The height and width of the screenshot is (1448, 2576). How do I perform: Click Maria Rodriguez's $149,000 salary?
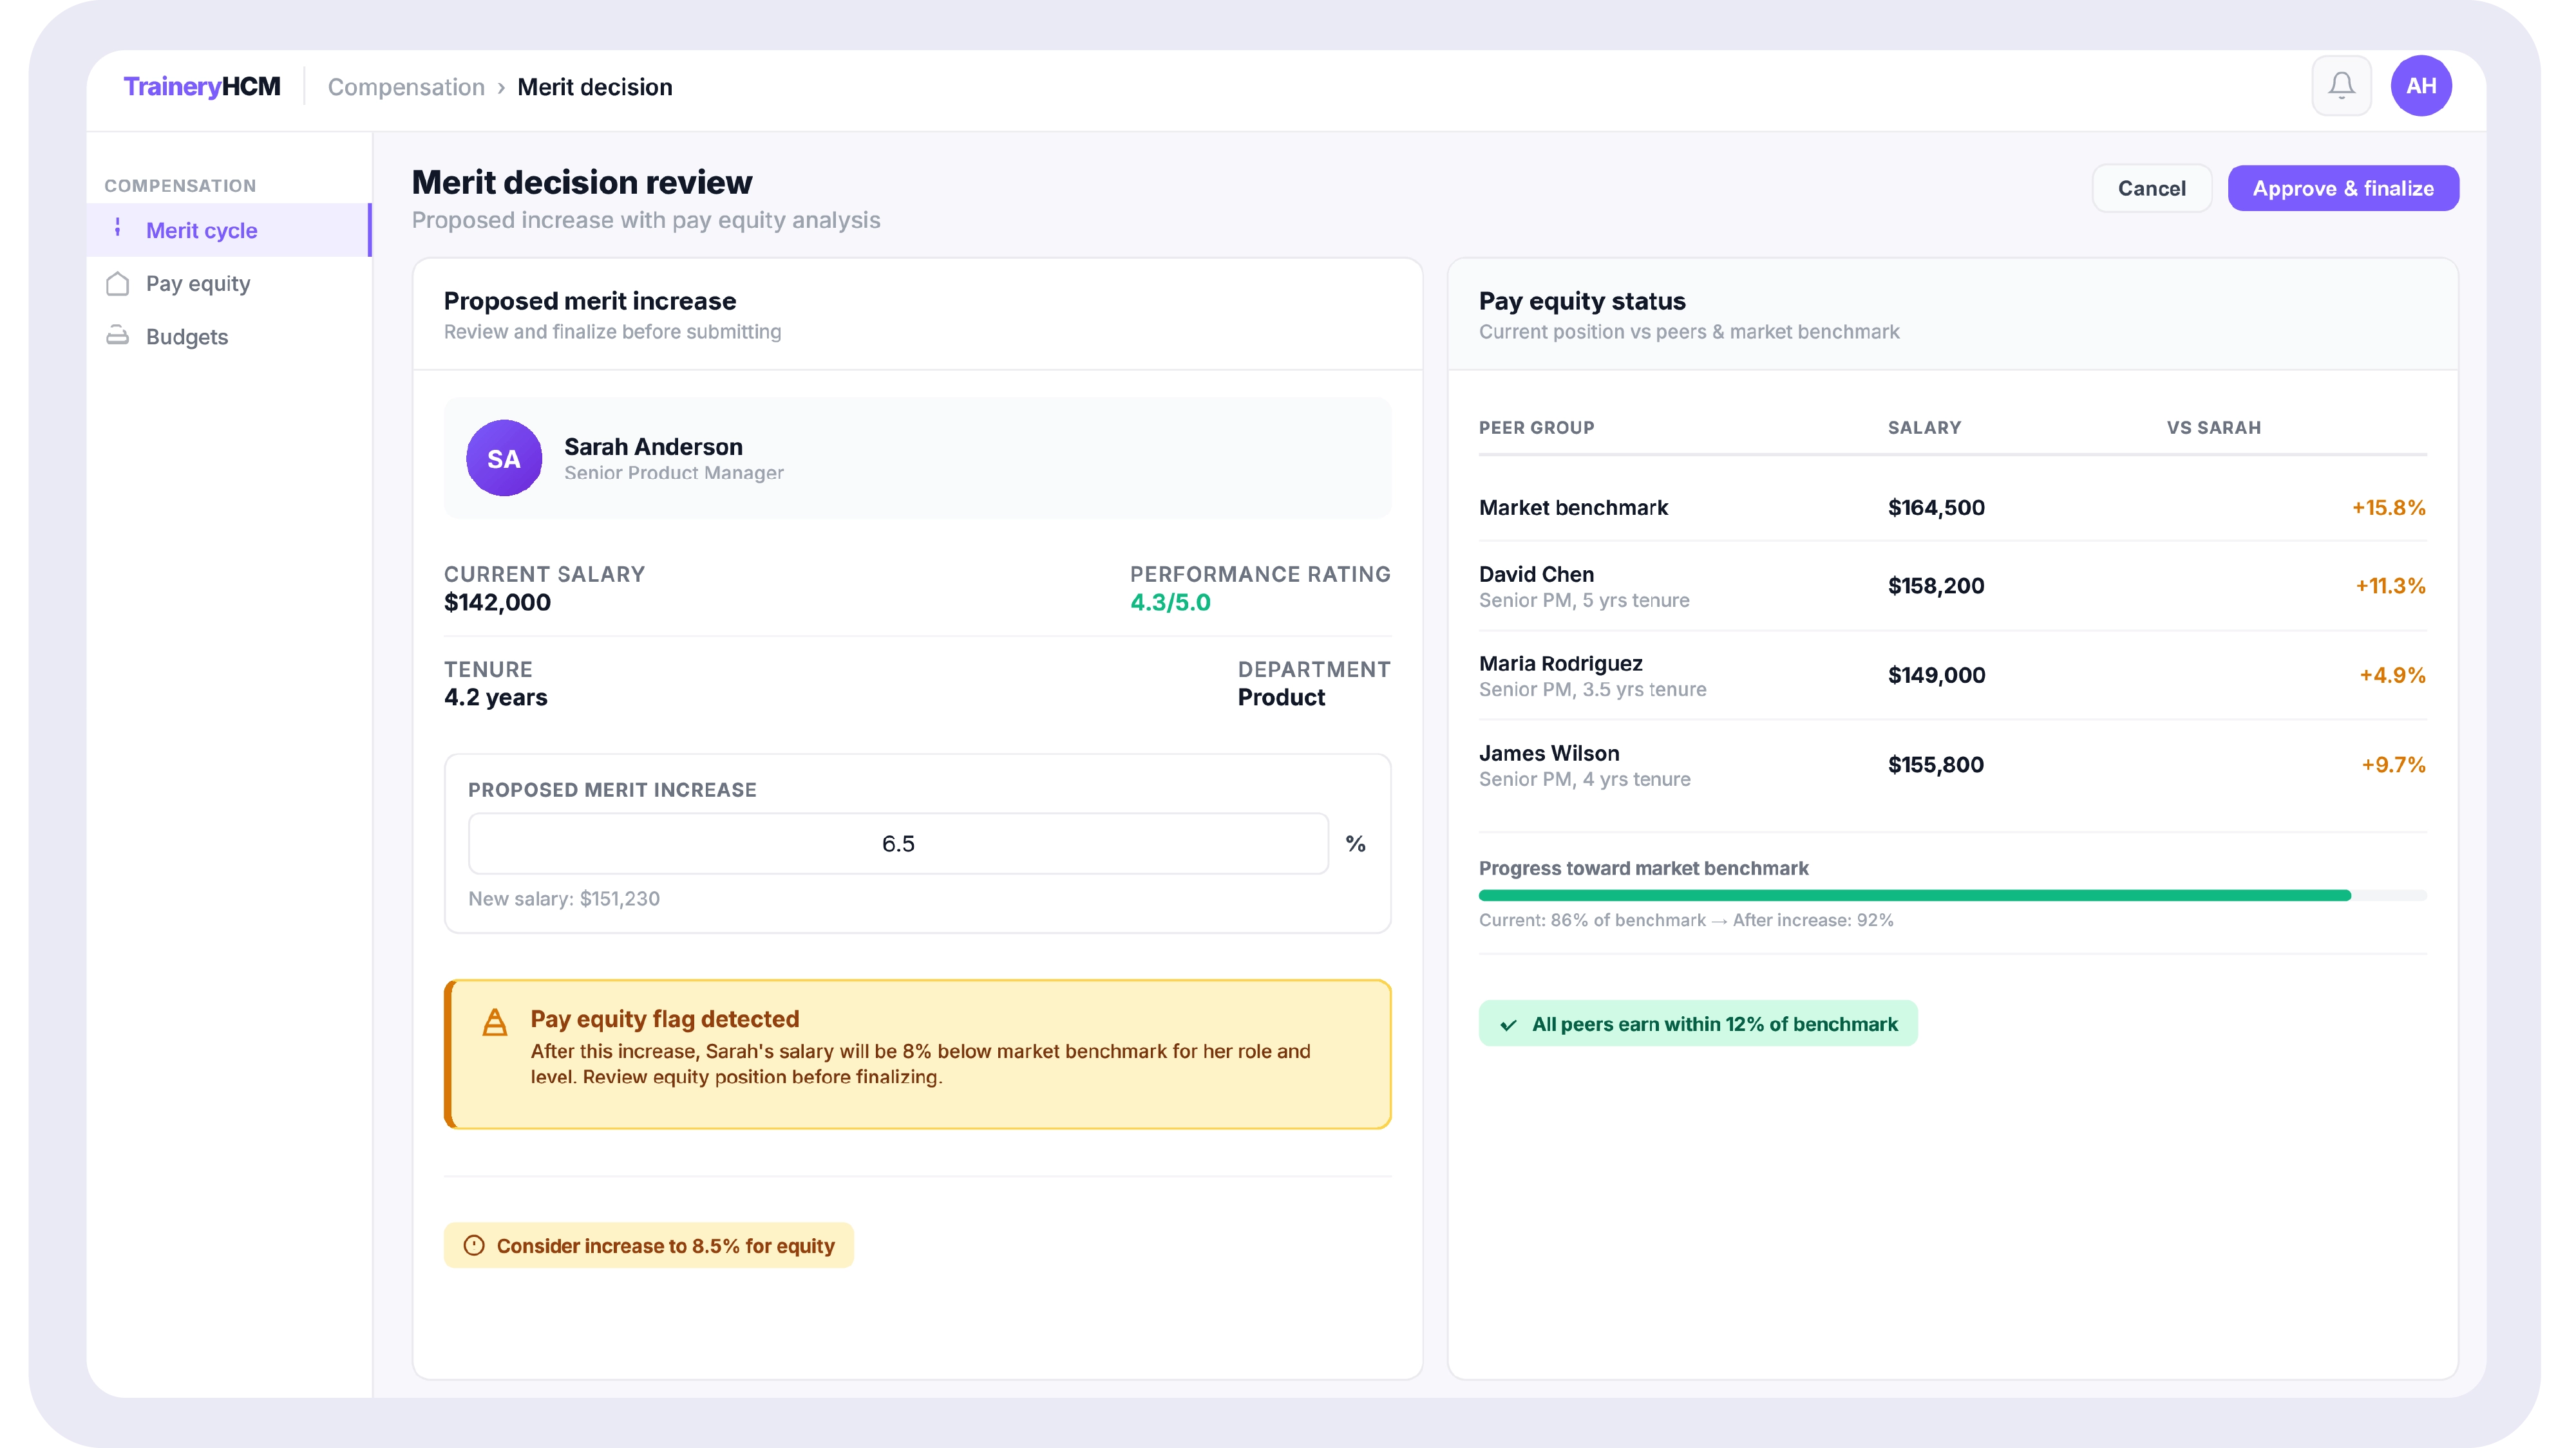click(x=1936, y=676)
